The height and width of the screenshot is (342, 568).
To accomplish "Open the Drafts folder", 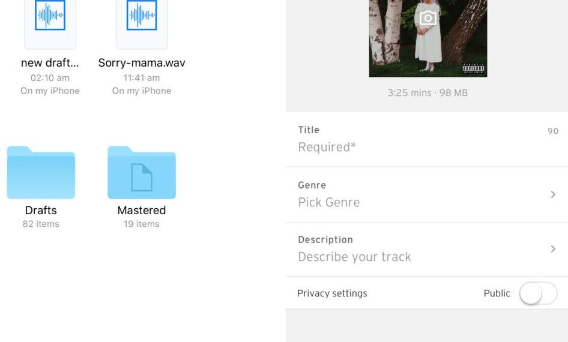I will [41, 173].
